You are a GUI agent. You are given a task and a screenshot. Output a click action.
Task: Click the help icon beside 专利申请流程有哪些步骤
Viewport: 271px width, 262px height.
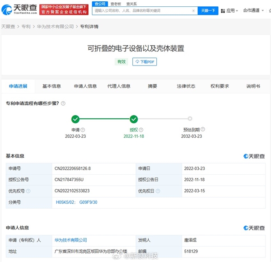click(63, 103)
